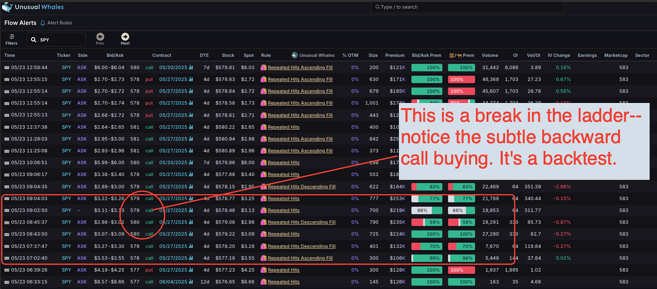Open chart icon in 12:55:15 put row
Viewport: 657px width, 289px height.
pyautogui.click(x=191, y=79)
